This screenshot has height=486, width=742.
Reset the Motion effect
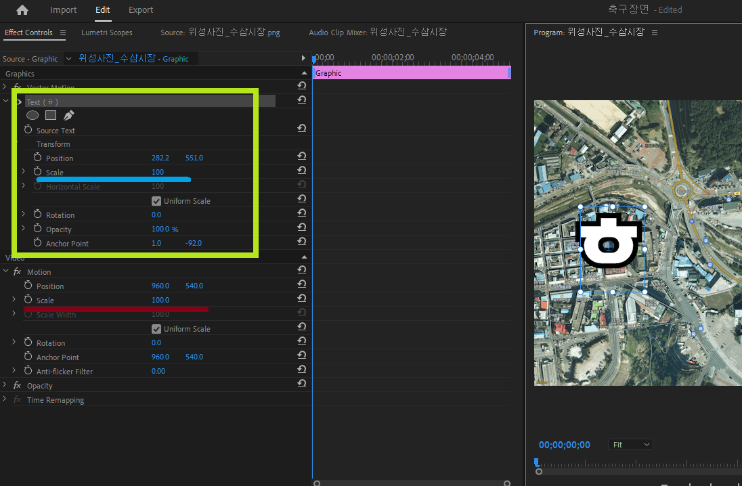(301, 269)
